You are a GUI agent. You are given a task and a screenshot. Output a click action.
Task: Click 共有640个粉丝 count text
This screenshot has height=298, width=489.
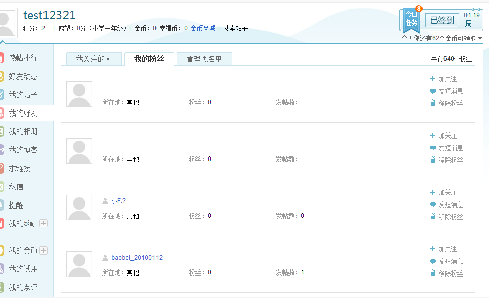(452, 59)
